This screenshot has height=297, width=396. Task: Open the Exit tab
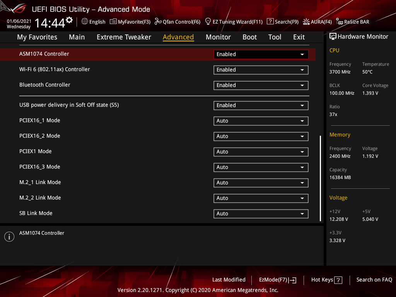point(299,37)
